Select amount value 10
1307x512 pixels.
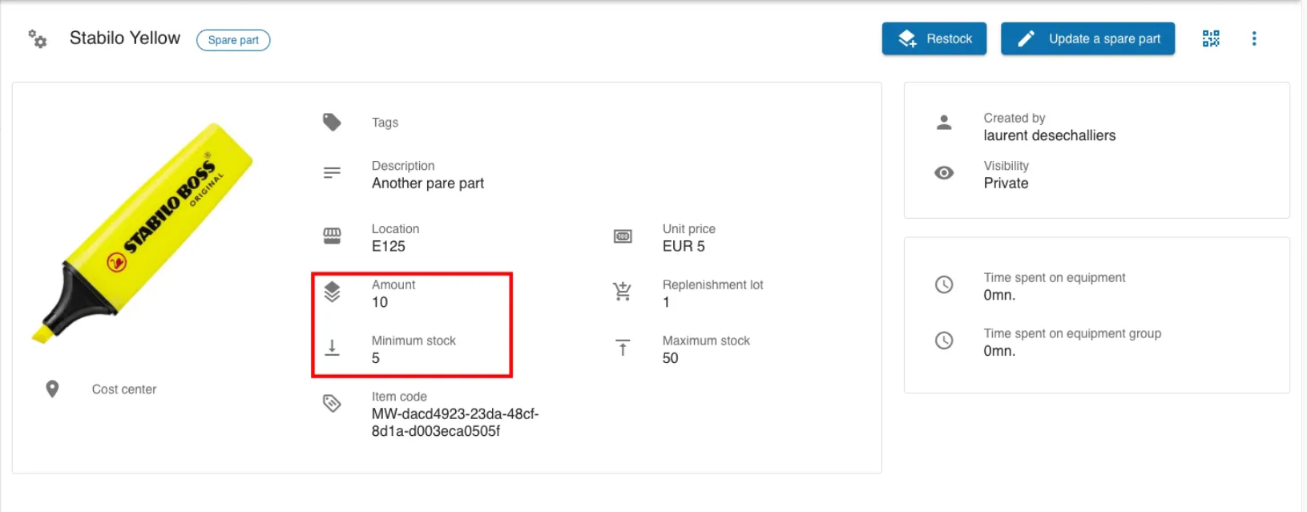click(x=380, y=302)
